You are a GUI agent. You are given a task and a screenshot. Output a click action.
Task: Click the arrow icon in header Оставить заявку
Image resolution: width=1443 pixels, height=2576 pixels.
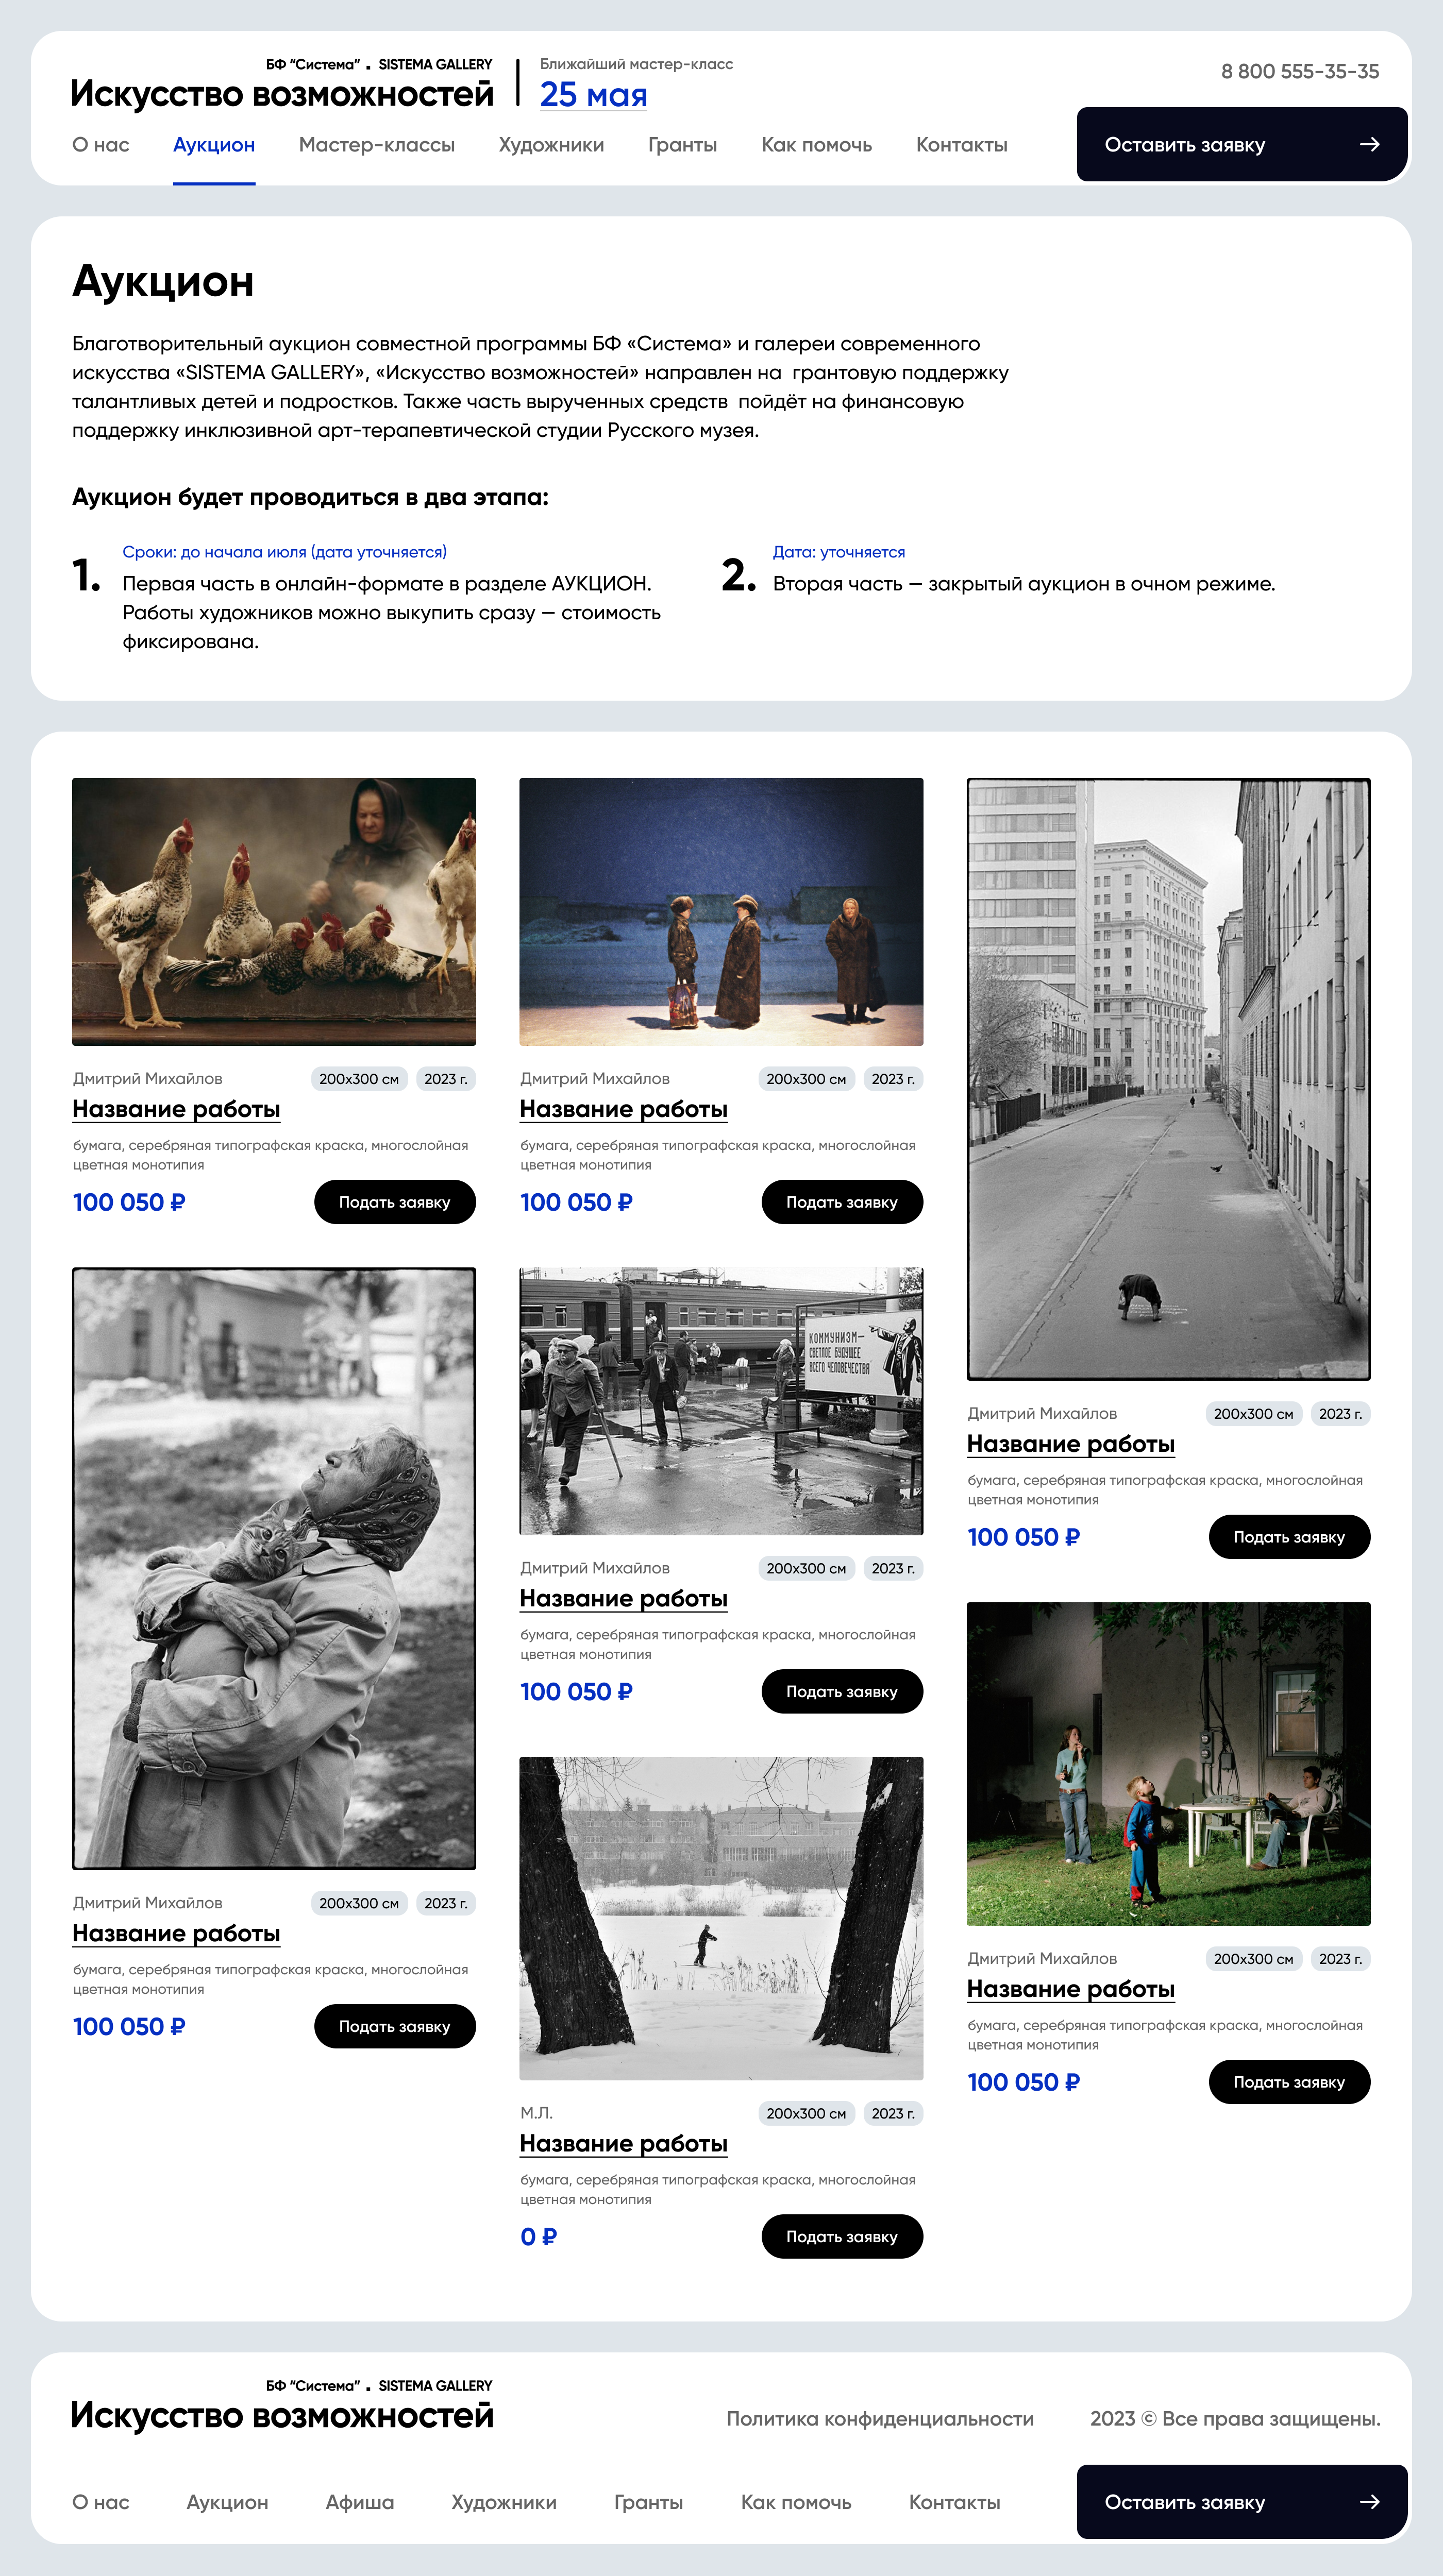click(x=1370, y=144)
